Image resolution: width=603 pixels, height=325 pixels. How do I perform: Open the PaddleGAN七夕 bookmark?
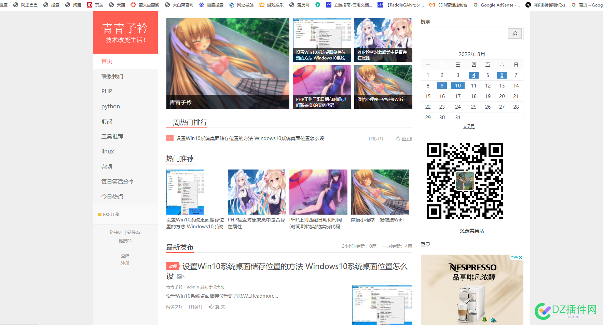pos(401,5)
